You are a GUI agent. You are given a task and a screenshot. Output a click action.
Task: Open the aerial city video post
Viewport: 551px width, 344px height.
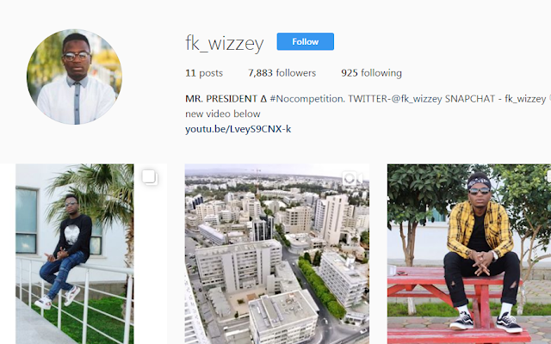(277, 255)
